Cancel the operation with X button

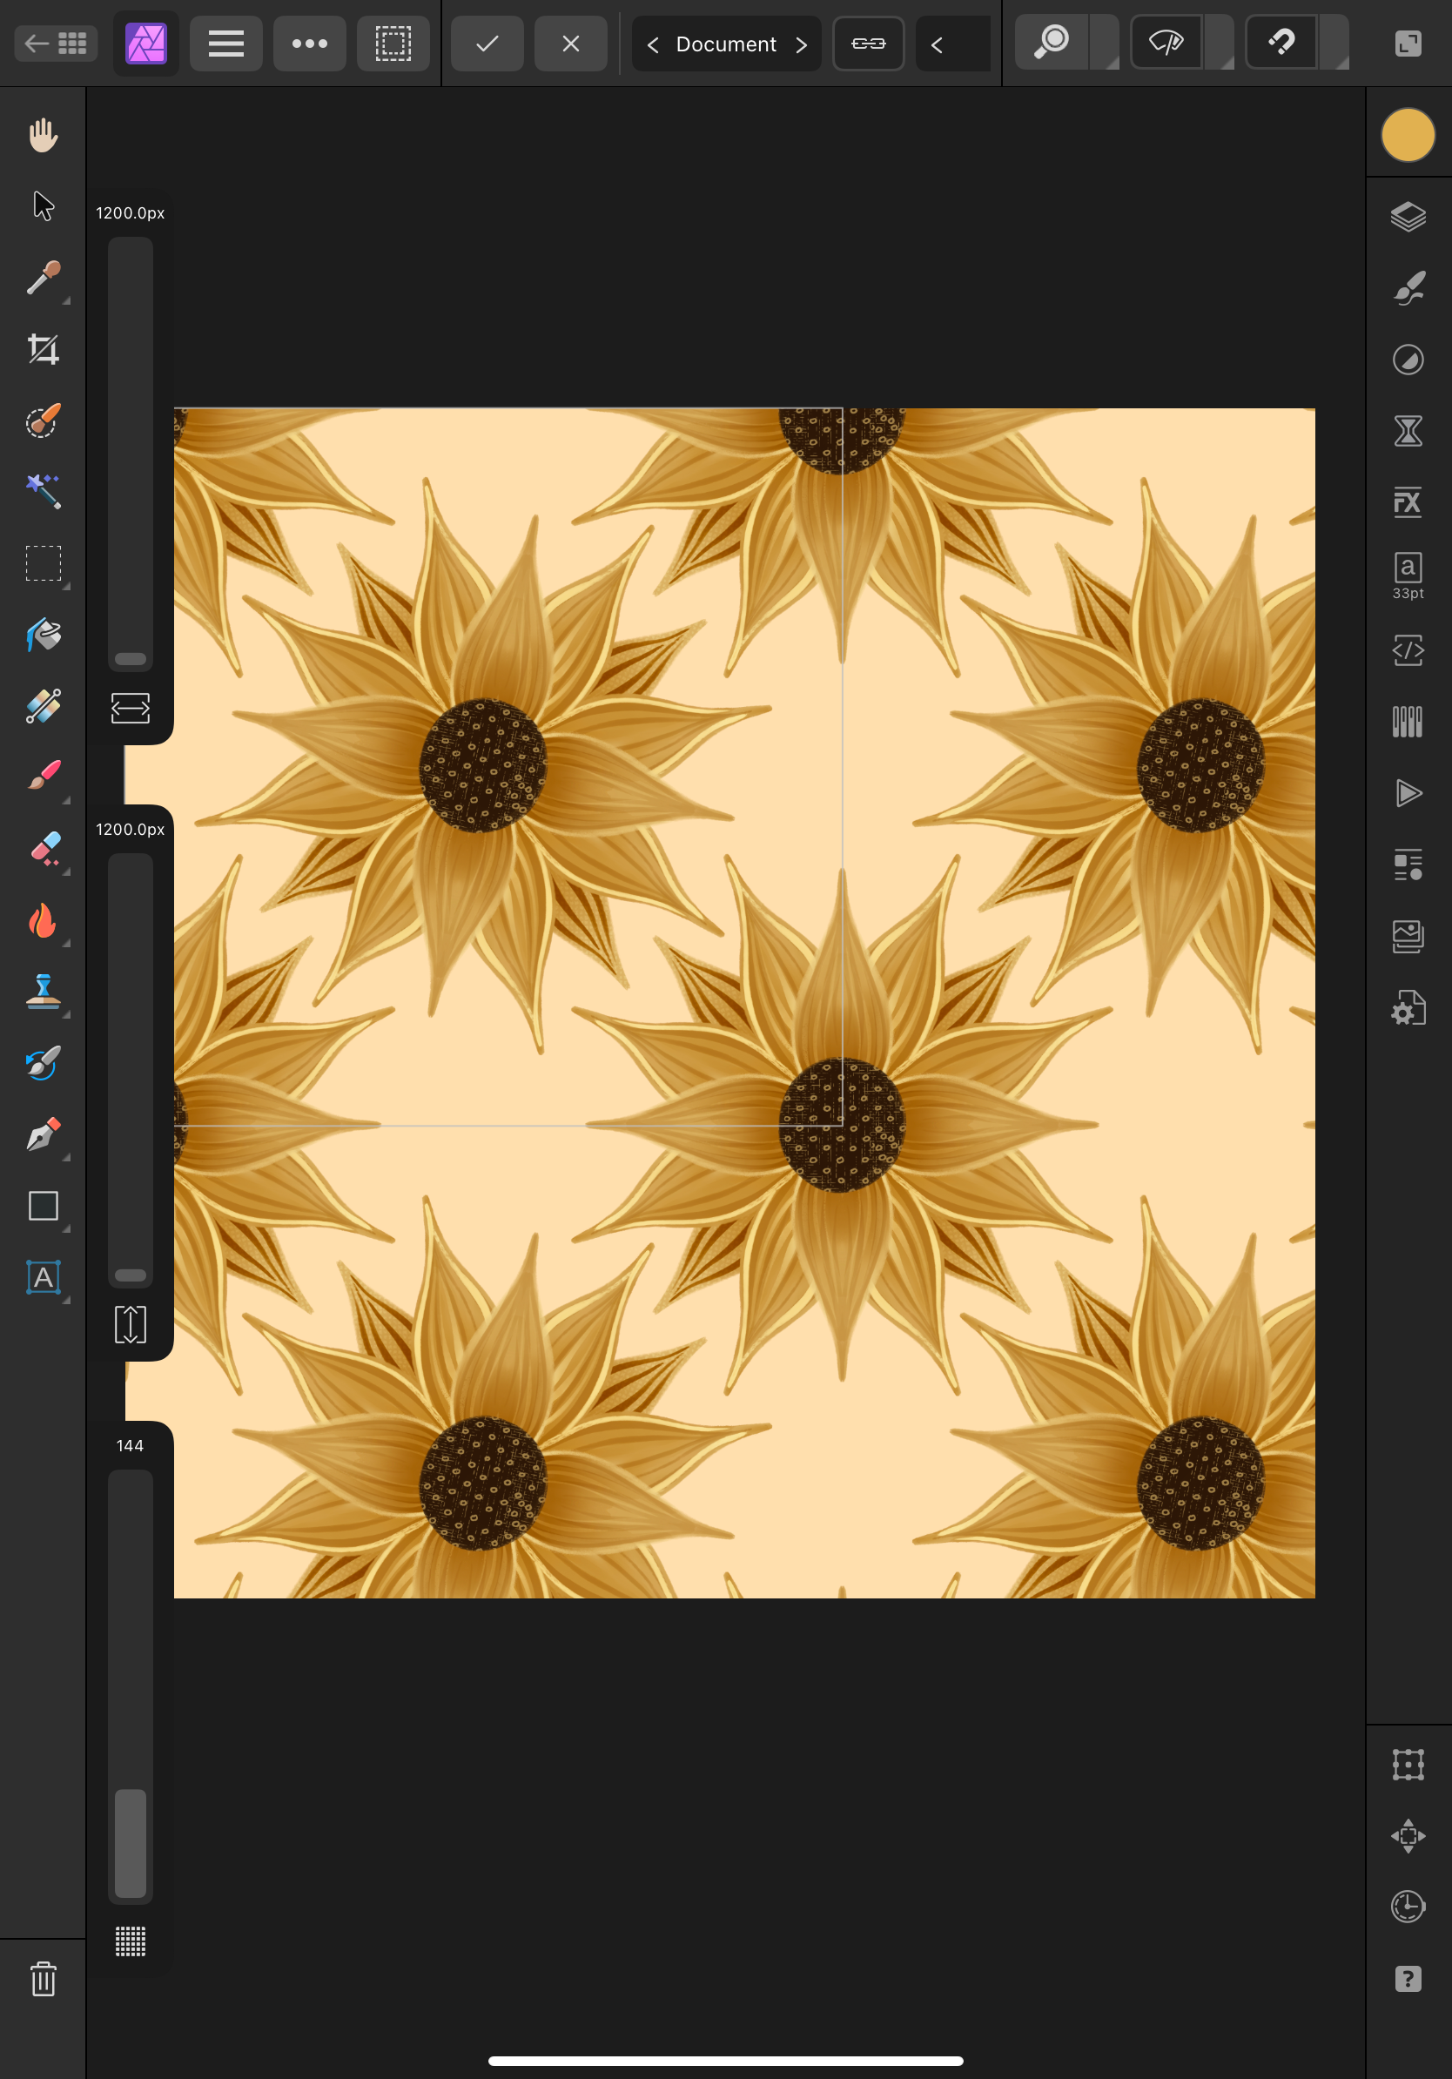click(570, 44)
